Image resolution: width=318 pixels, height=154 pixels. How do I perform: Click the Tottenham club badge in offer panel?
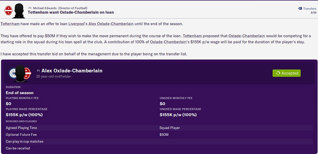pyautogui.click(x=12, y=73)
